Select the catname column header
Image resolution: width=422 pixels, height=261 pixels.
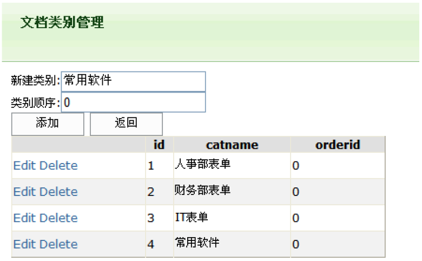point(232,145)
